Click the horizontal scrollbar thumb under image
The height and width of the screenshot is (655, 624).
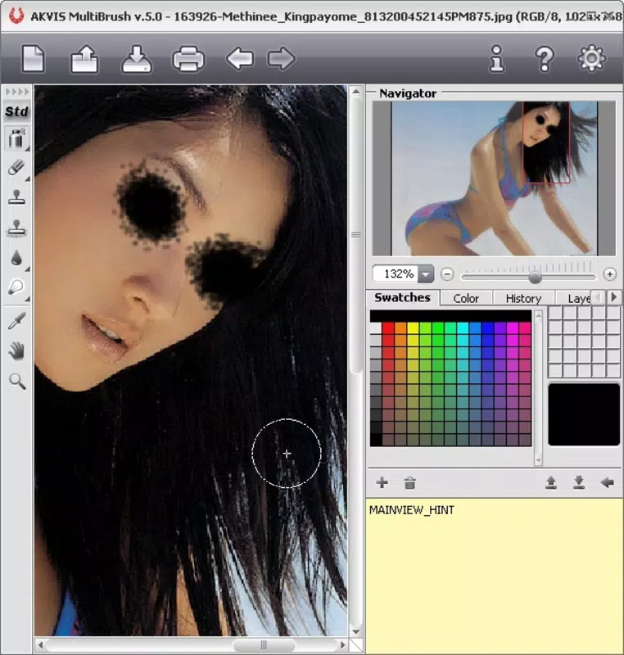[264, 645]
